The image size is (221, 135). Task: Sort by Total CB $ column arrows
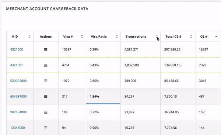(x=191, y=37)
